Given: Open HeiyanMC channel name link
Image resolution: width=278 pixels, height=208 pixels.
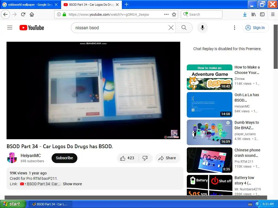Looking at the screenshot, I should (31, 155).
